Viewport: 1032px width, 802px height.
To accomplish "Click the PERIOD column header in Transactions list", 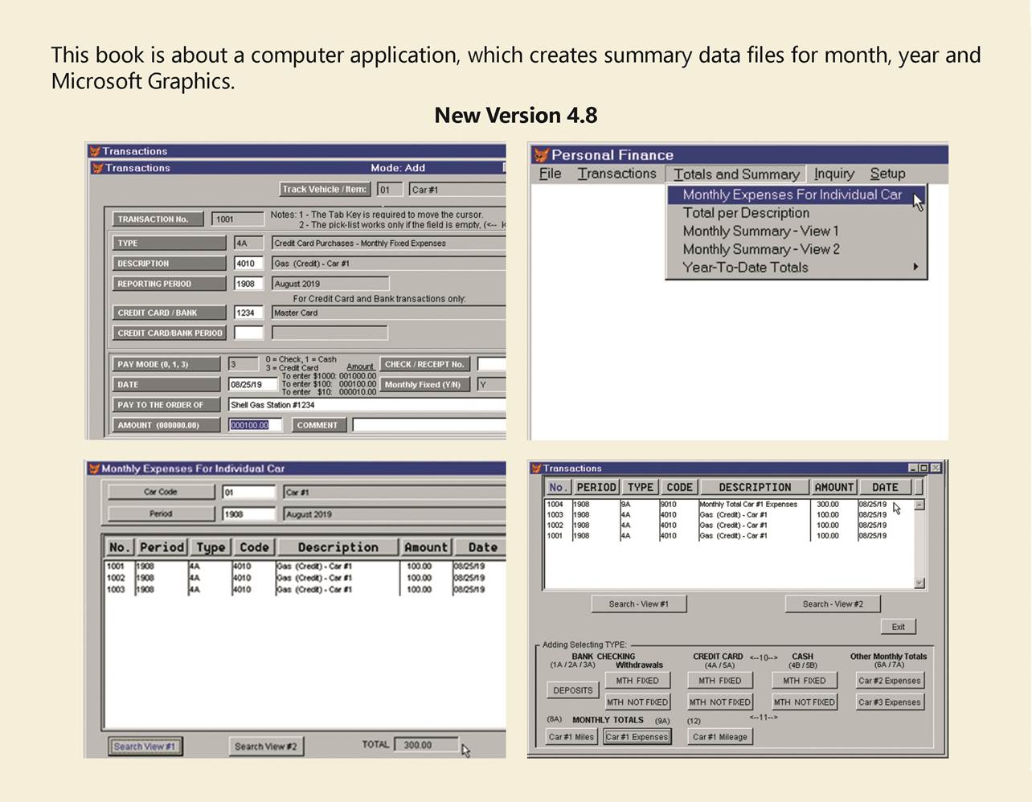I will click(596, 487).
